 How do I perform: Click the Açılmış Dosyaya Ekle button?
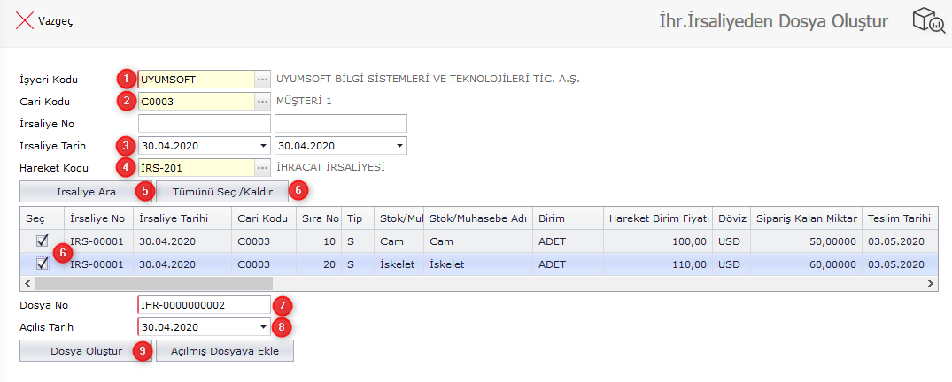[x=224, y=351]
